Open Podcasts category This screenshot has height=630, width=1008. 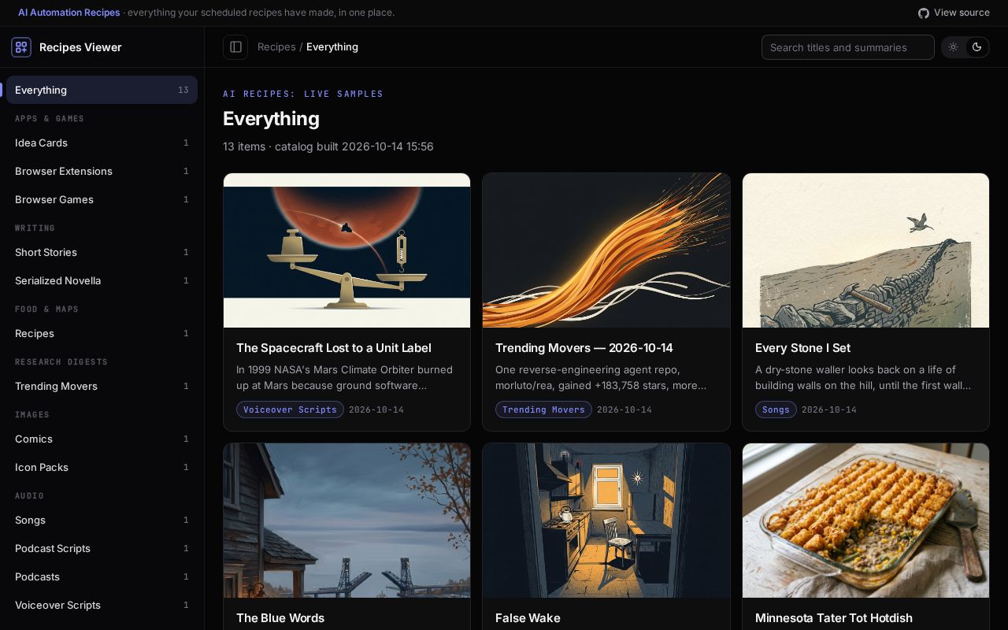point(102,576)
